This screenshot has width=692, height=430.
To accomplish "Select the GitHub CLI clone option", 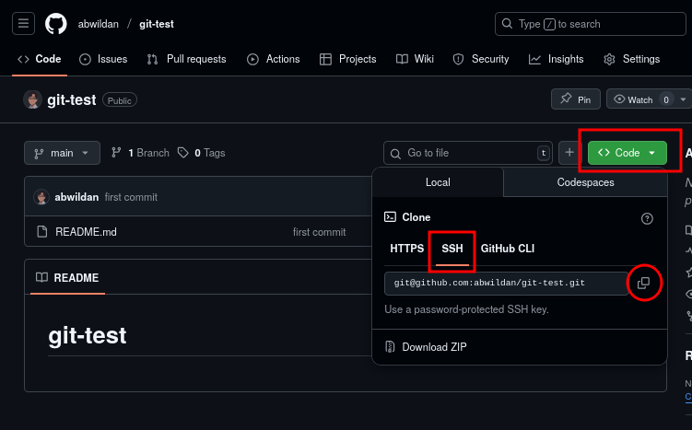I will point(508,249).
